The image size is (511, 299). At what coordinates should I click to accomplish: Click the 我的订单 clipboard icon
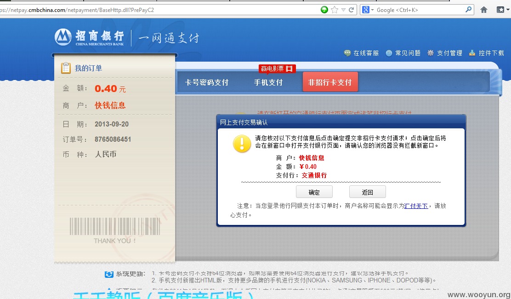[66, 68]
